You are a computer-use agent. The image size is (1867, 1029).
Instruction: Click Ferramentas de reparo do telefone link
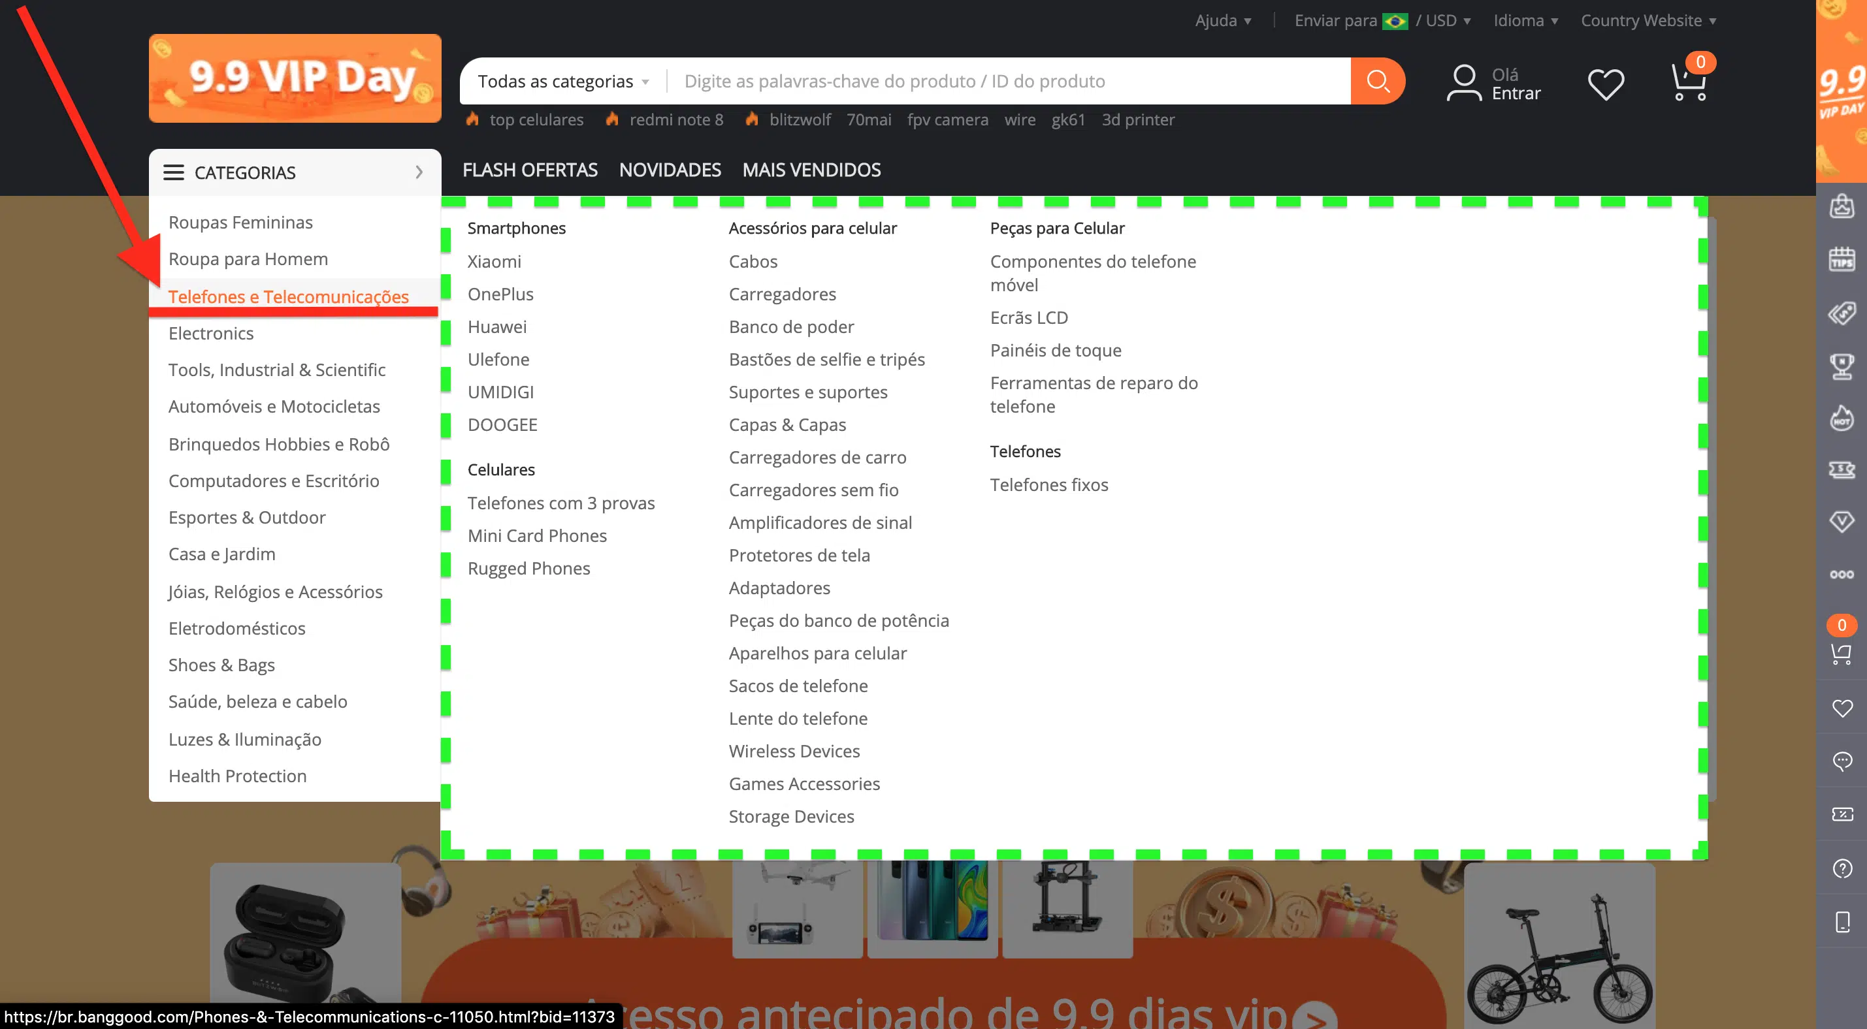1093,394
